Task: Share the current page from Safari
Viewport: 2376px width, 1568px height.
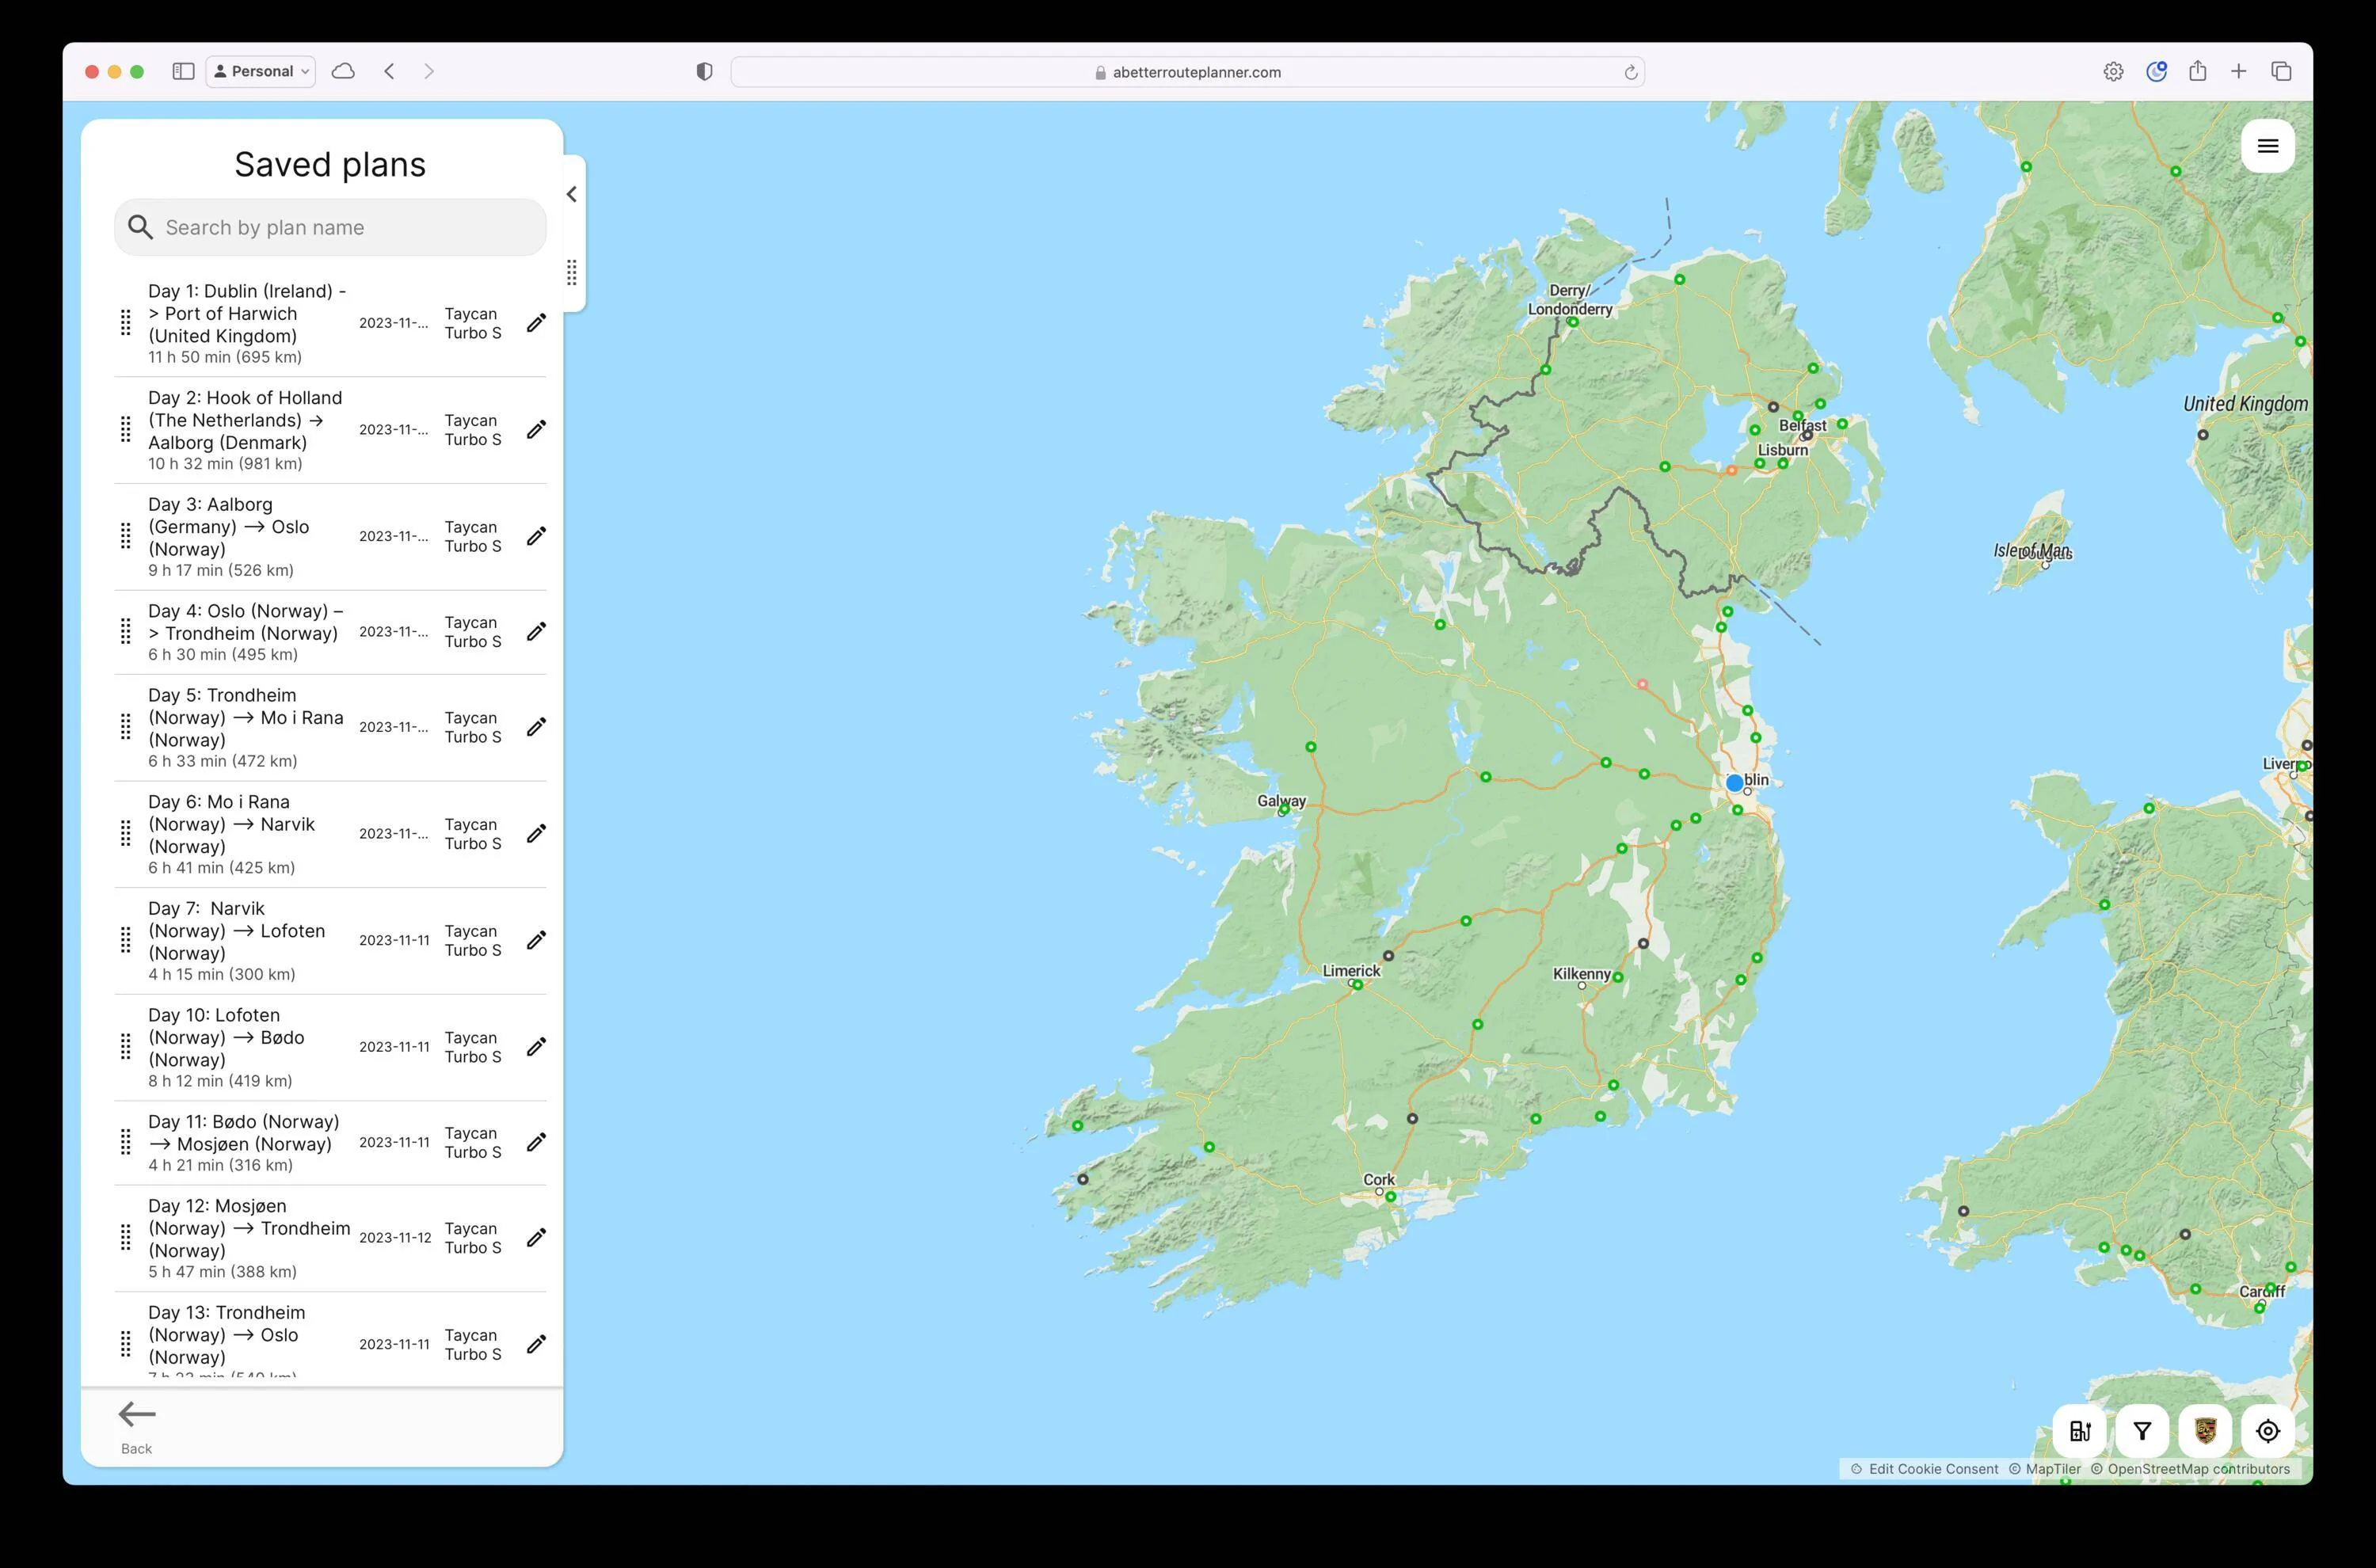Action: 2197,70
